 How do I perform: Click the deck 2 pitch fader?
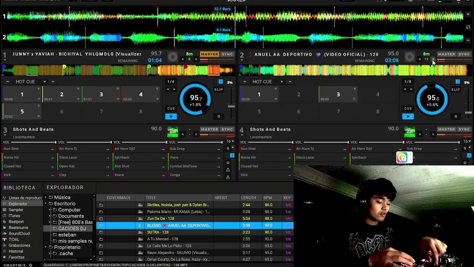(468, 112)
